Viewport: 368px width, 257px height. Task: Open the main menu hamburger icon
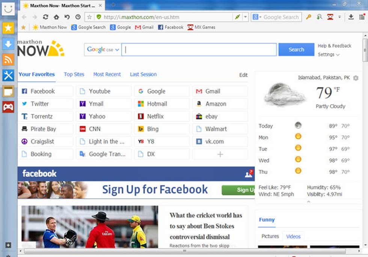pyautogui.click(x=362, y=16)
